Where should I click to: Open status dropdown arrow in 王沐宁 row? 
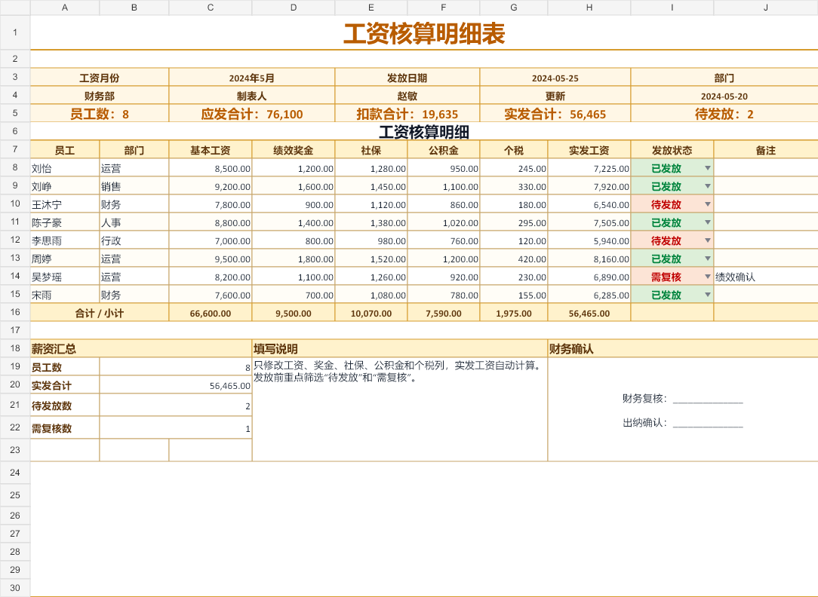pyautogui.click(x=707, y=204)
